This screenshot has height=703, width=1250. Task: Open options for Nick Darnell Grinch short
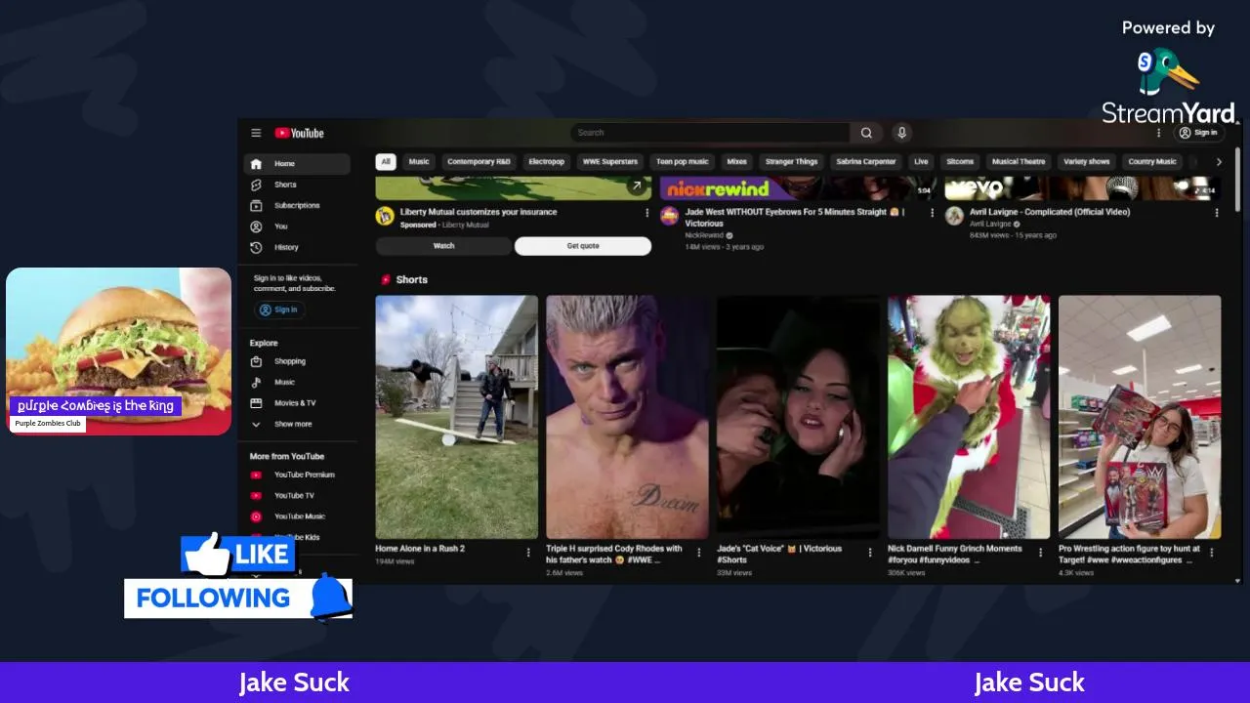pos(1041,553)
